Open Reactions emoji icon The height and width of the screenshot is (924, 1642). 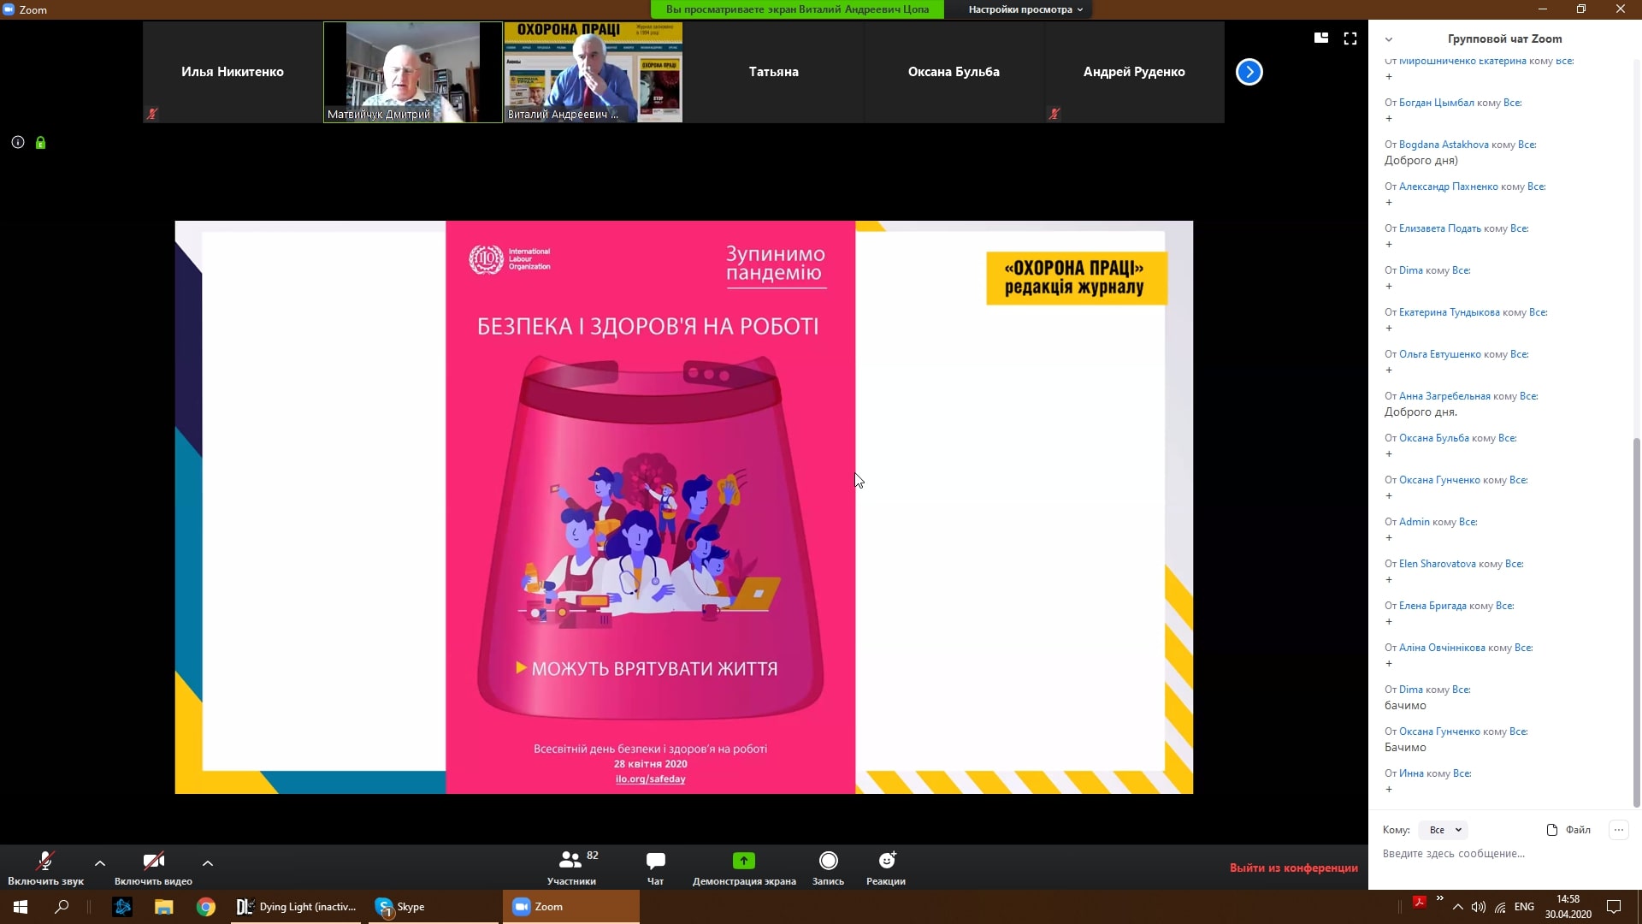point(886,861)
